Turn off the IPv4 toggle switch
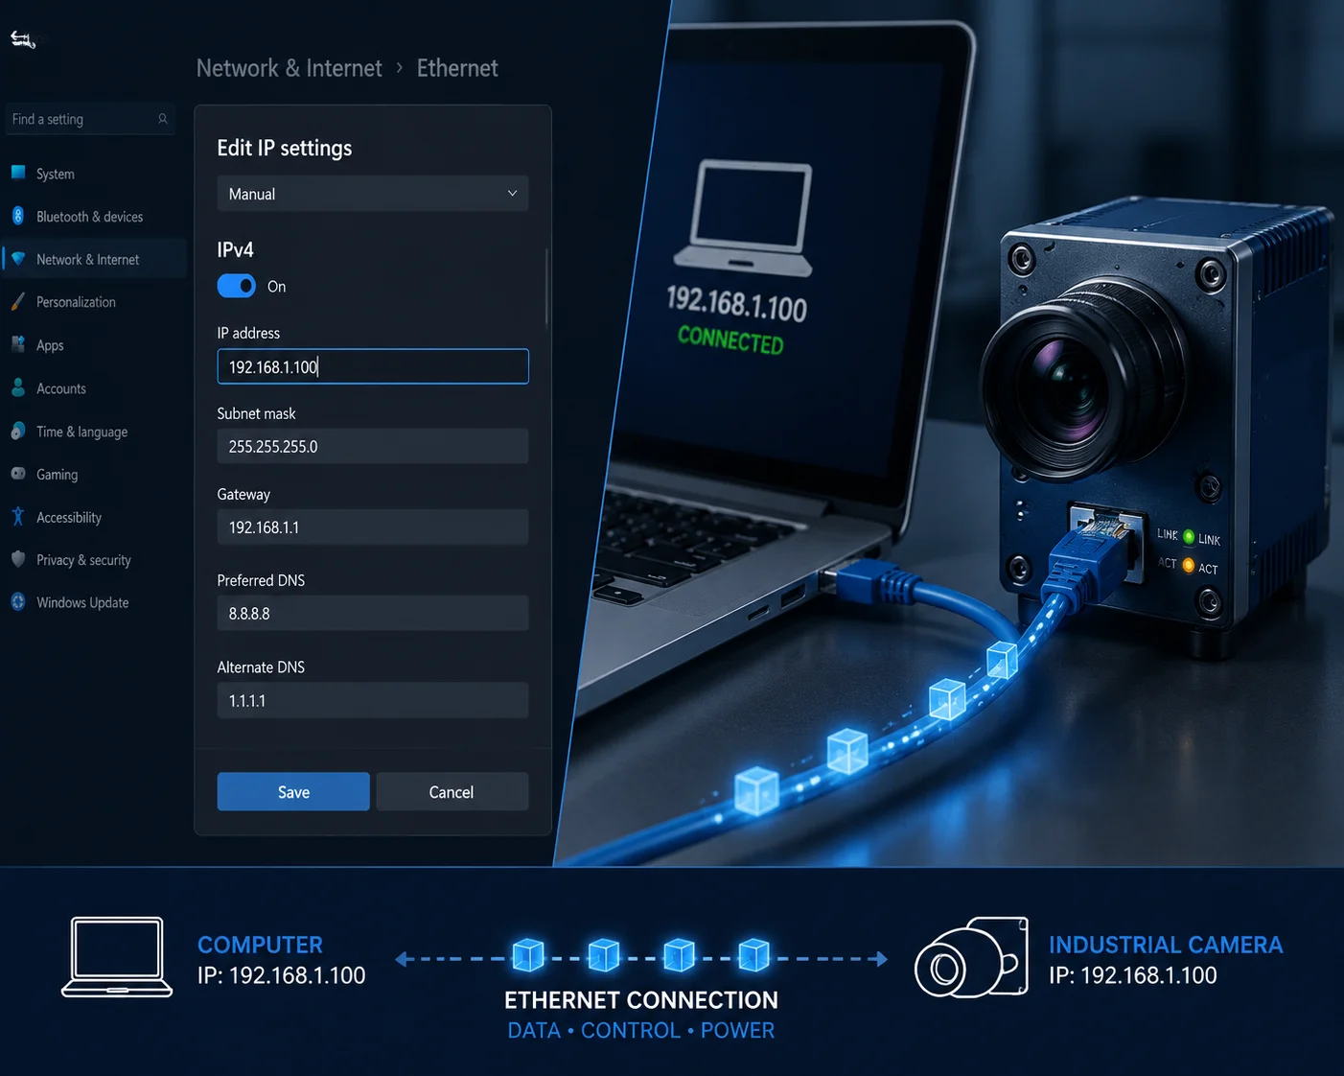 click(237, 286)
